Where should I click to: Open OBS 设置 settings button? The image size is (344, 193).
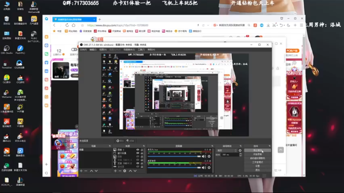(258, 166)
